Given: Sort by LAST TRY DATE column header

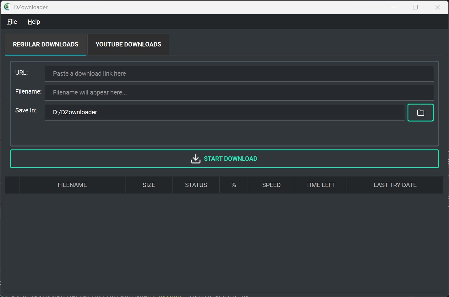Looking at the screenshot, I should [395, 185].
